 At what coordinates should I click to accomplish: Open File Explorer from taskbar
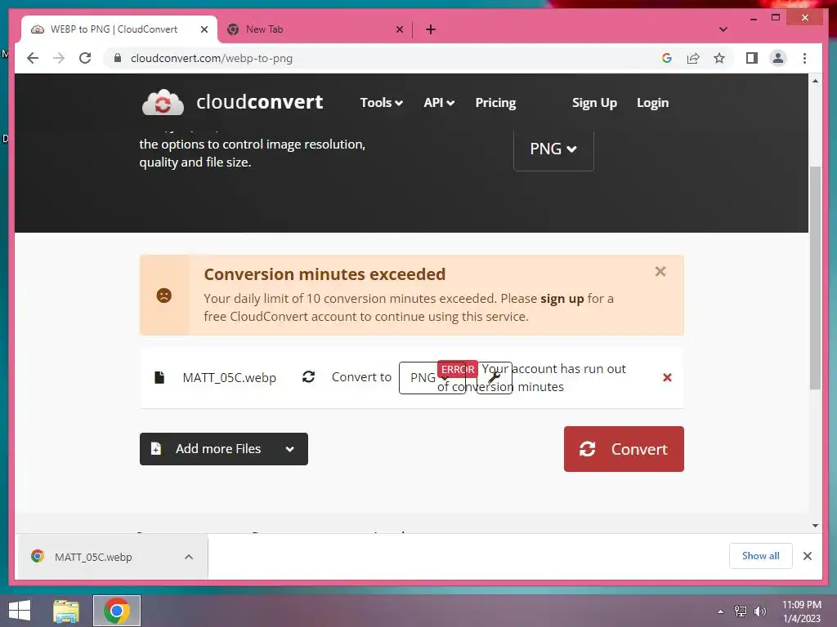click(x=65, y=611)
